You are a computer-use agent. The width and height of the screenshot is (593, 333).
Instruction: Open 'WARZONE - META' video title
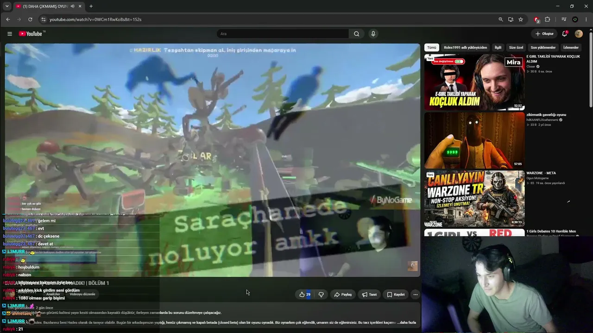click(541, 173)
